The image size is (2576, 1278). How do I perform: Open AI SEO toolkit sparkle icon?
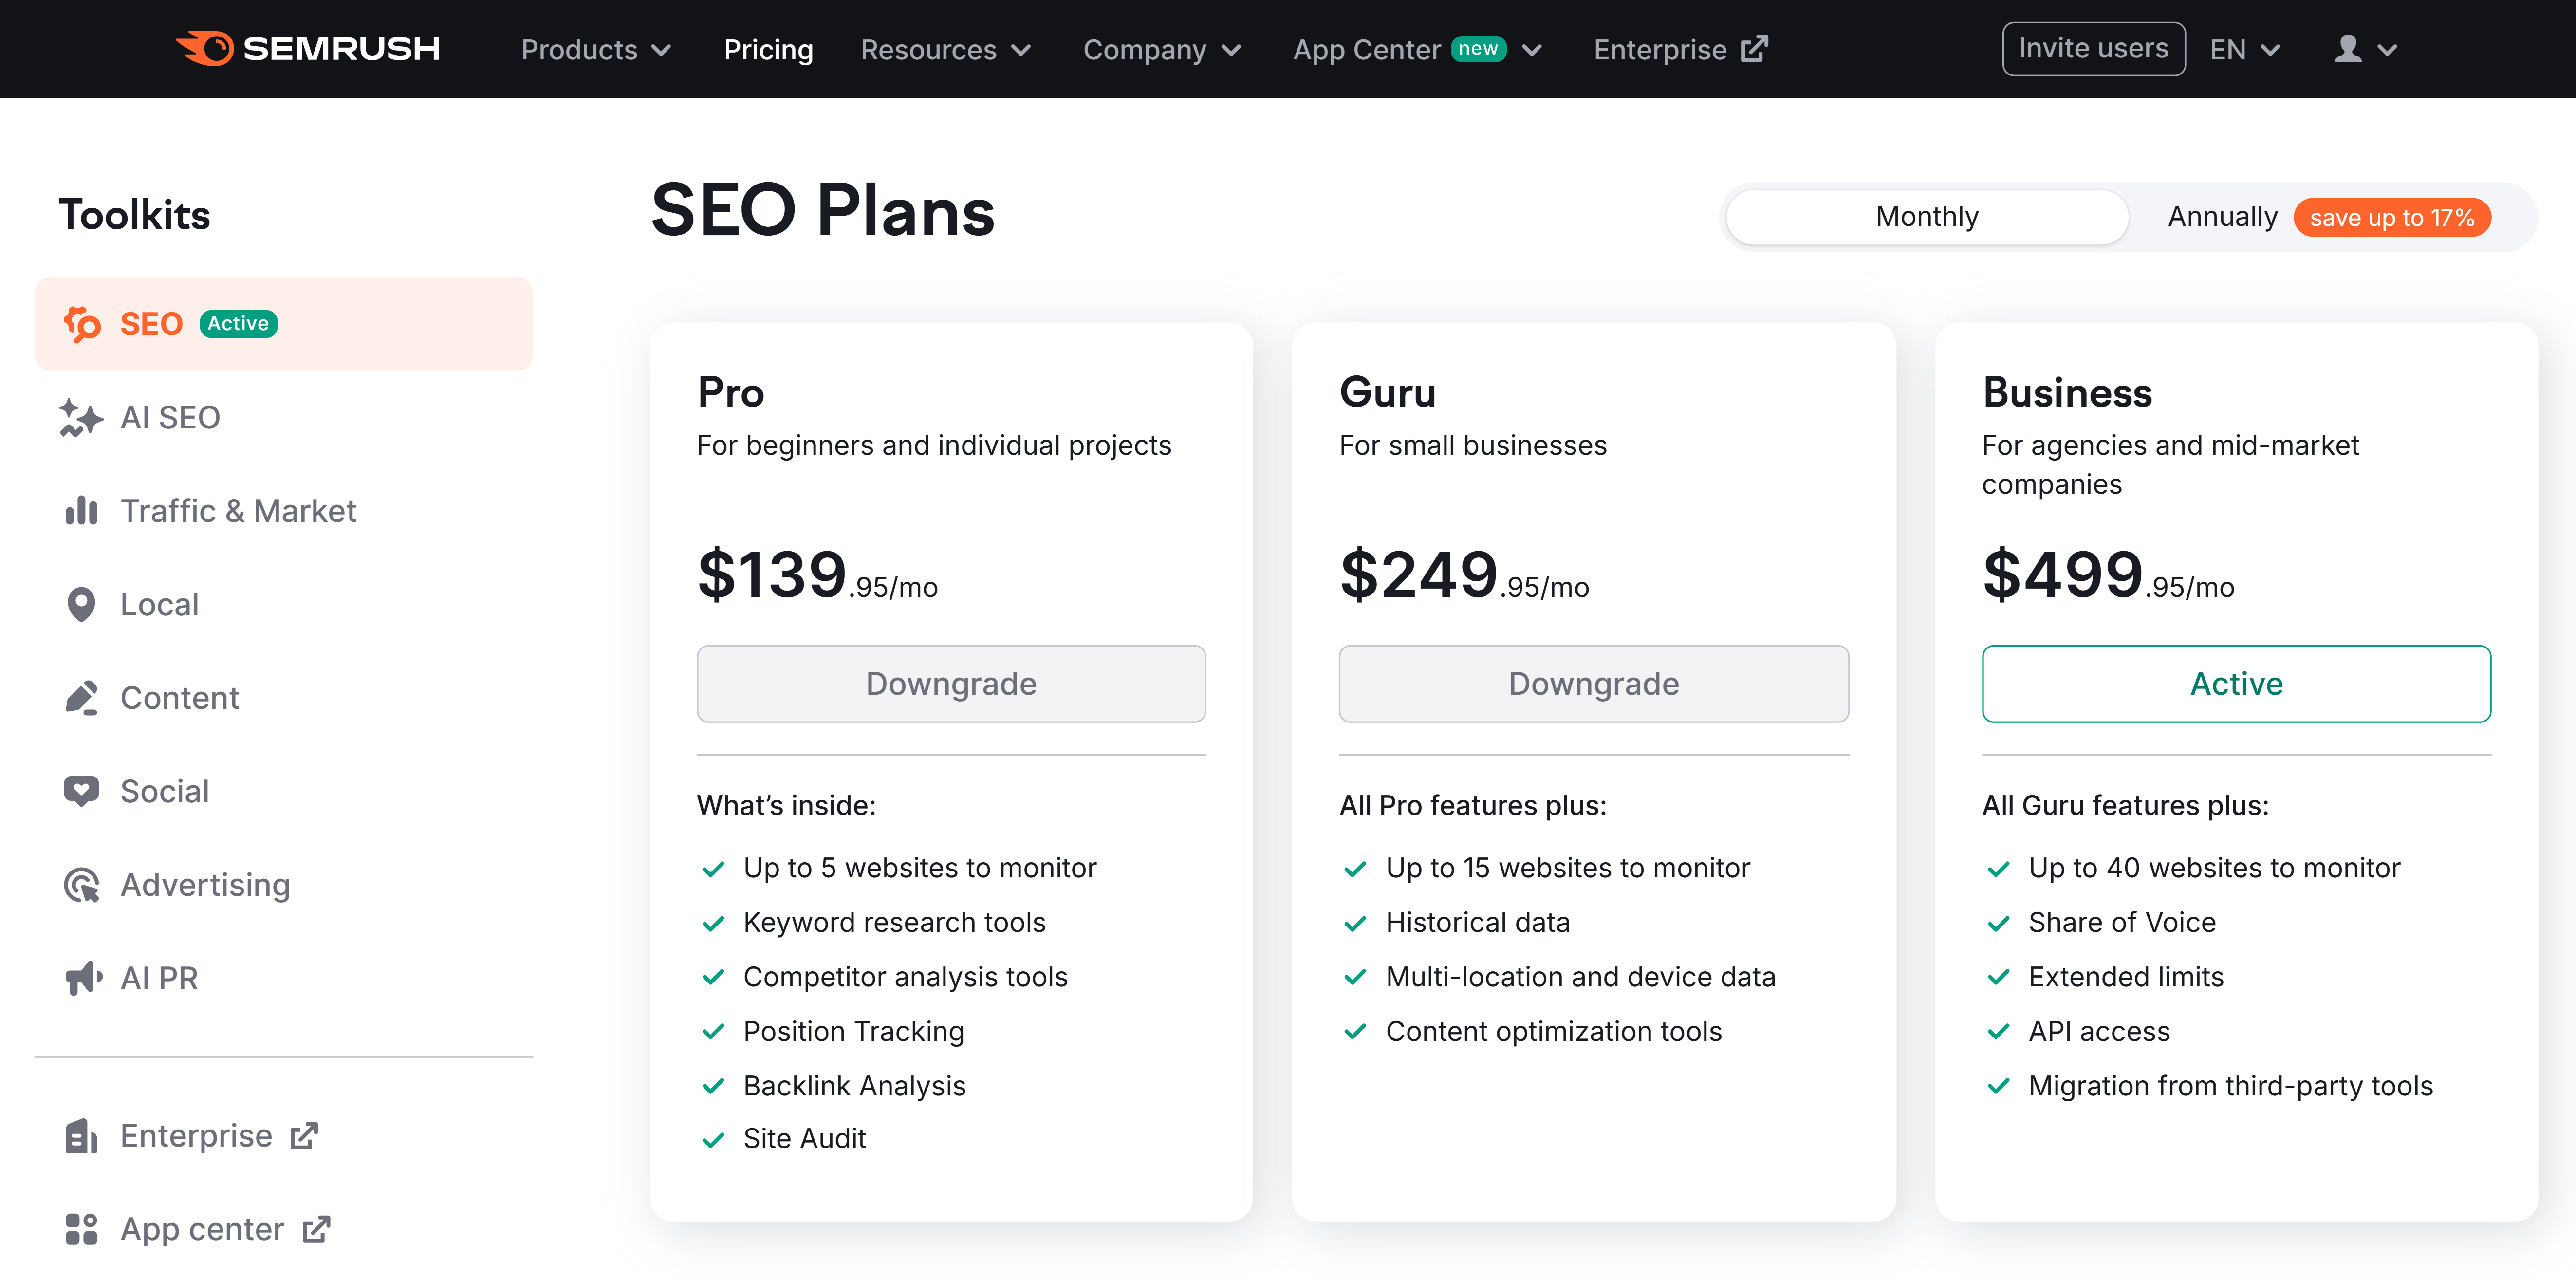pyautogui.click(x=80, y=418)
